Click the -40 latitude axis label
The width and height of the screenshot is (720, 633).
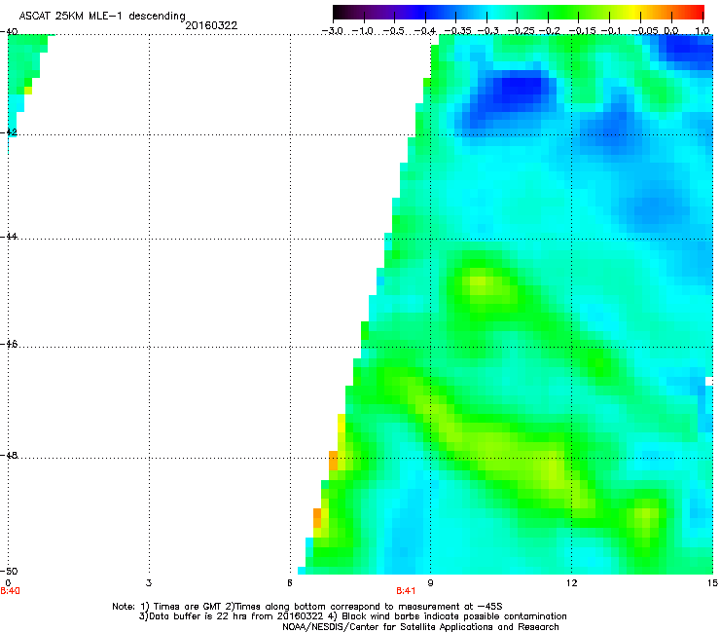[x=9, y=32]
